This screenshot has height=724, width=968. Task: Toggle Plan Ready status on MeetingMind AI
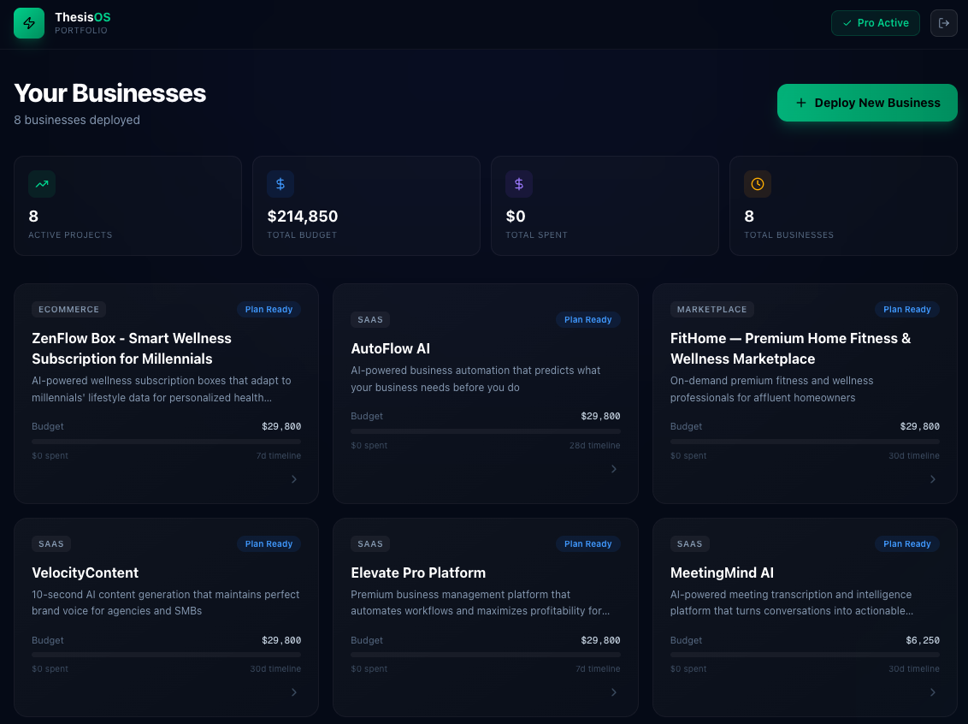[906, 543]
